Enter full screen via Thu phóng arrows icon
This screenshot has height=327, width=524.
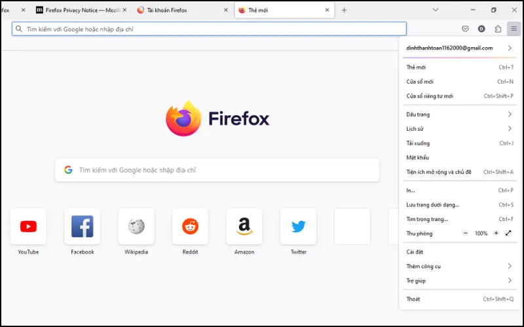click(508, 233)
